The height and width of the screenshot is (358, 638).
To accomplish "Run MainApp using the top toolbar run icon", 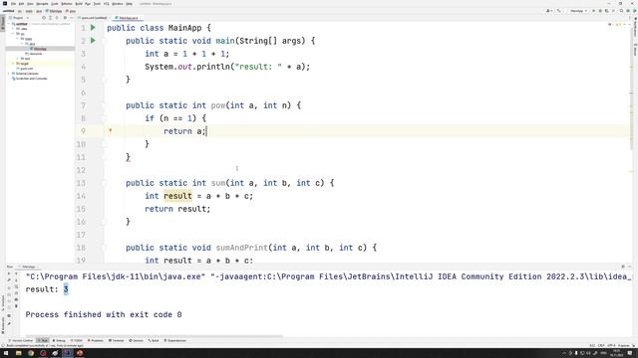I will point(594,11).
